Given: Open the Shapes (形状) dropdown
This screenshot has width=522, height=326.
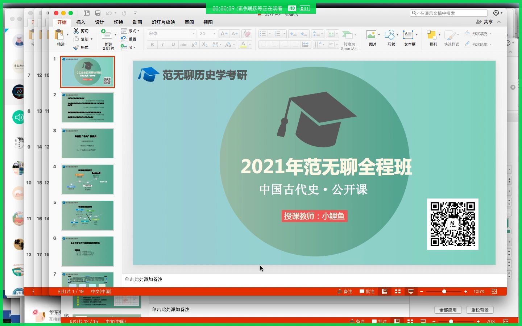Looking at the screenshot, I should (x=397, y=35).
